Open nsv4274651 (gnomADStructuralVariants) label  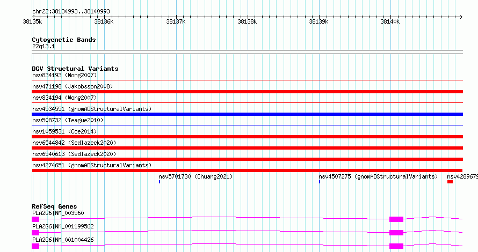tap(92, 165)
